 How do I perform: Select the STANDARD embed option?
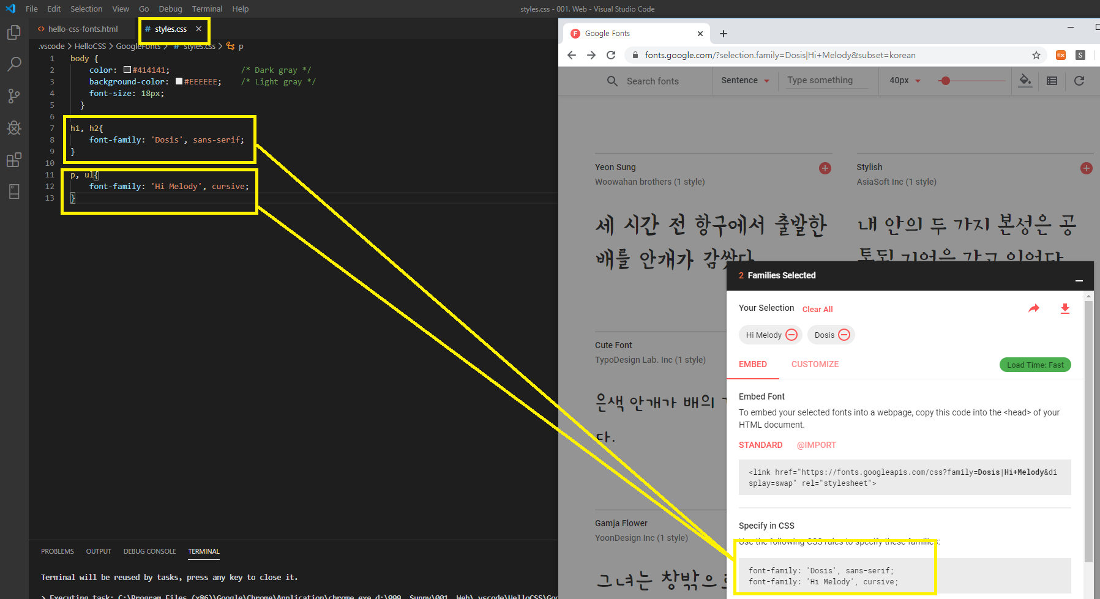pos(760,445)
